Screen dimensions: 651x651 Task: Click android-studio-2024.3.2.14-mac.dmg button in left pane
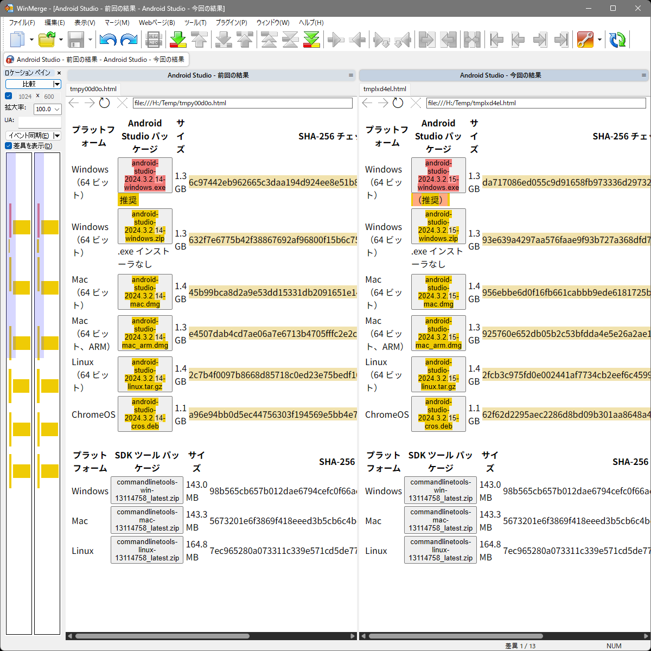(x=145, y=292)
